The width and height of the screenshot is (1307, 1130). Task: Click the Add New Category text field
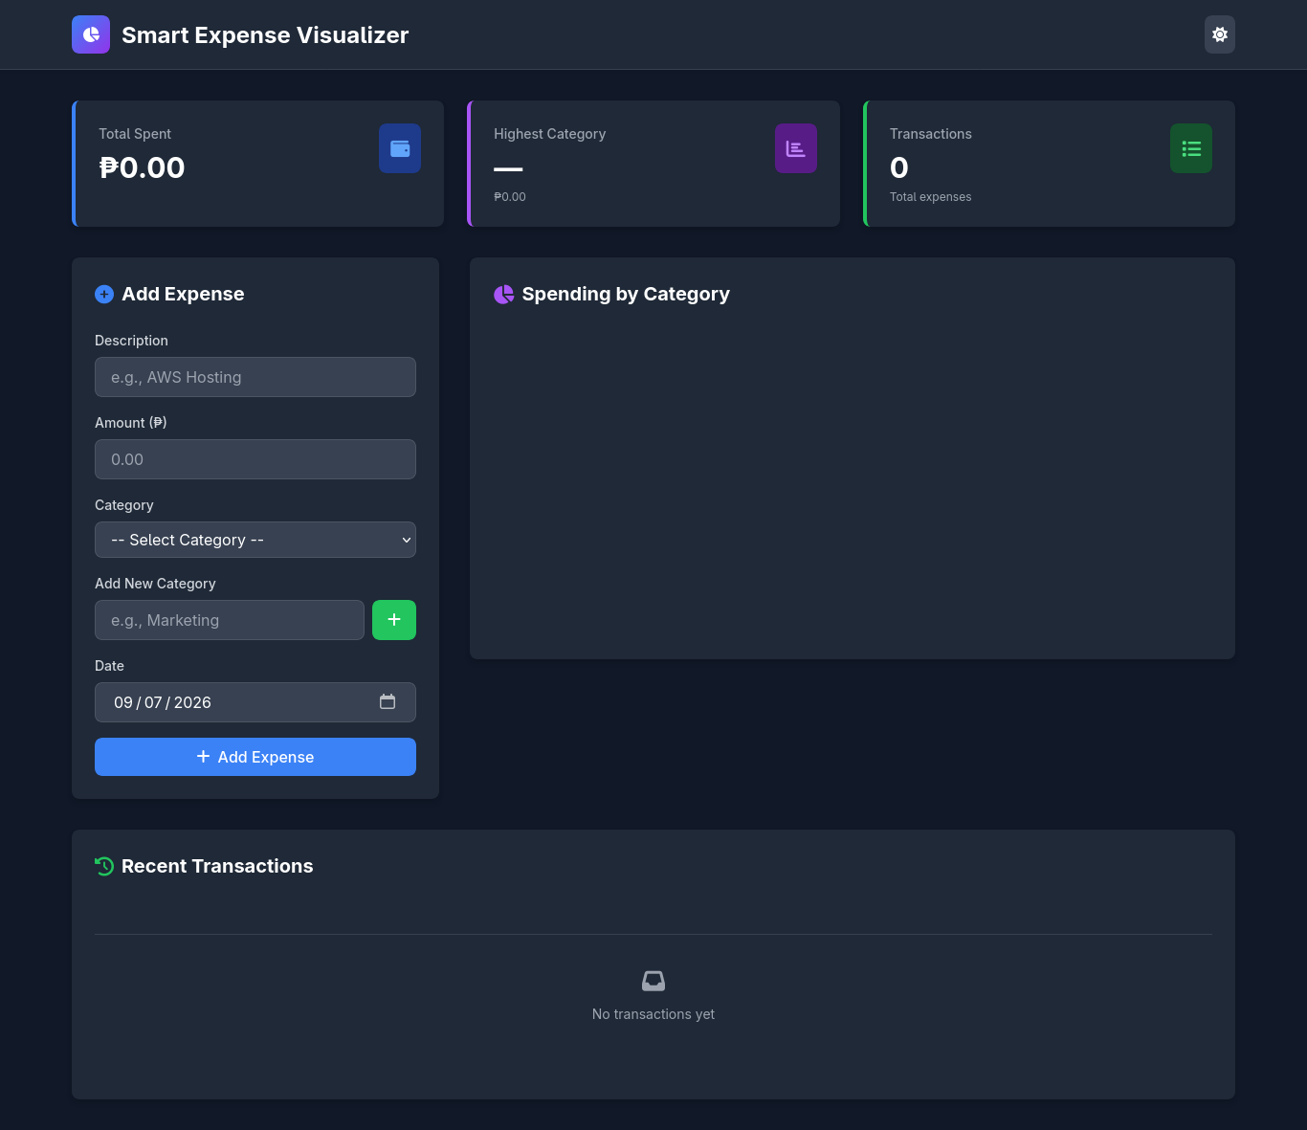(230, 620)
